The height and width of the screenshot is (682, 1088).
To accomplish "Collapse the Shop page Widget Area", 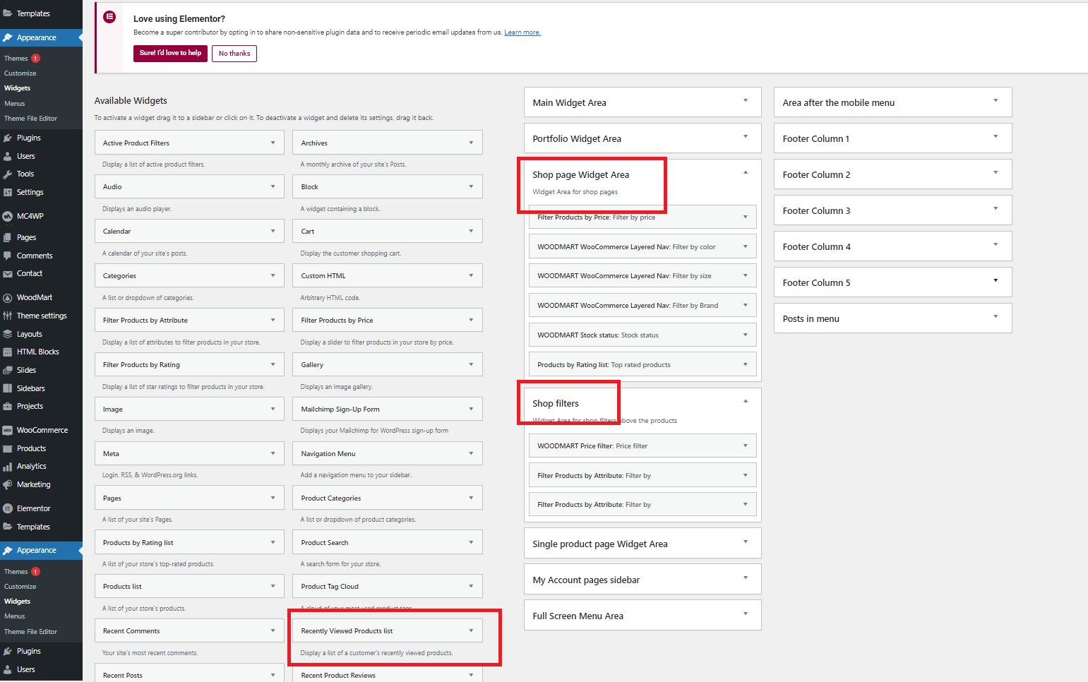I will click(746, 172).
